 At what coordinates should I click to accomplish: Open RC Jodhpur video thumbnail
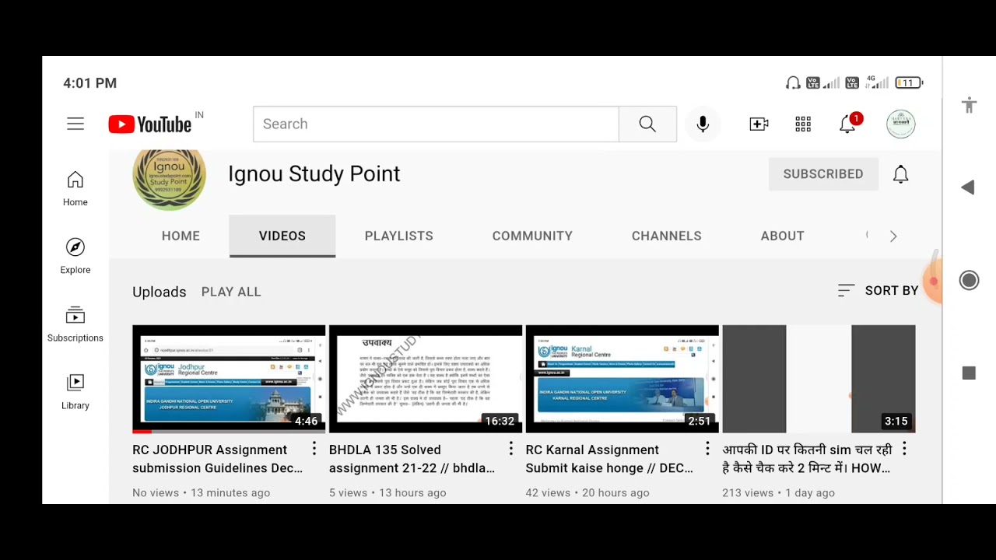[229, 379]
